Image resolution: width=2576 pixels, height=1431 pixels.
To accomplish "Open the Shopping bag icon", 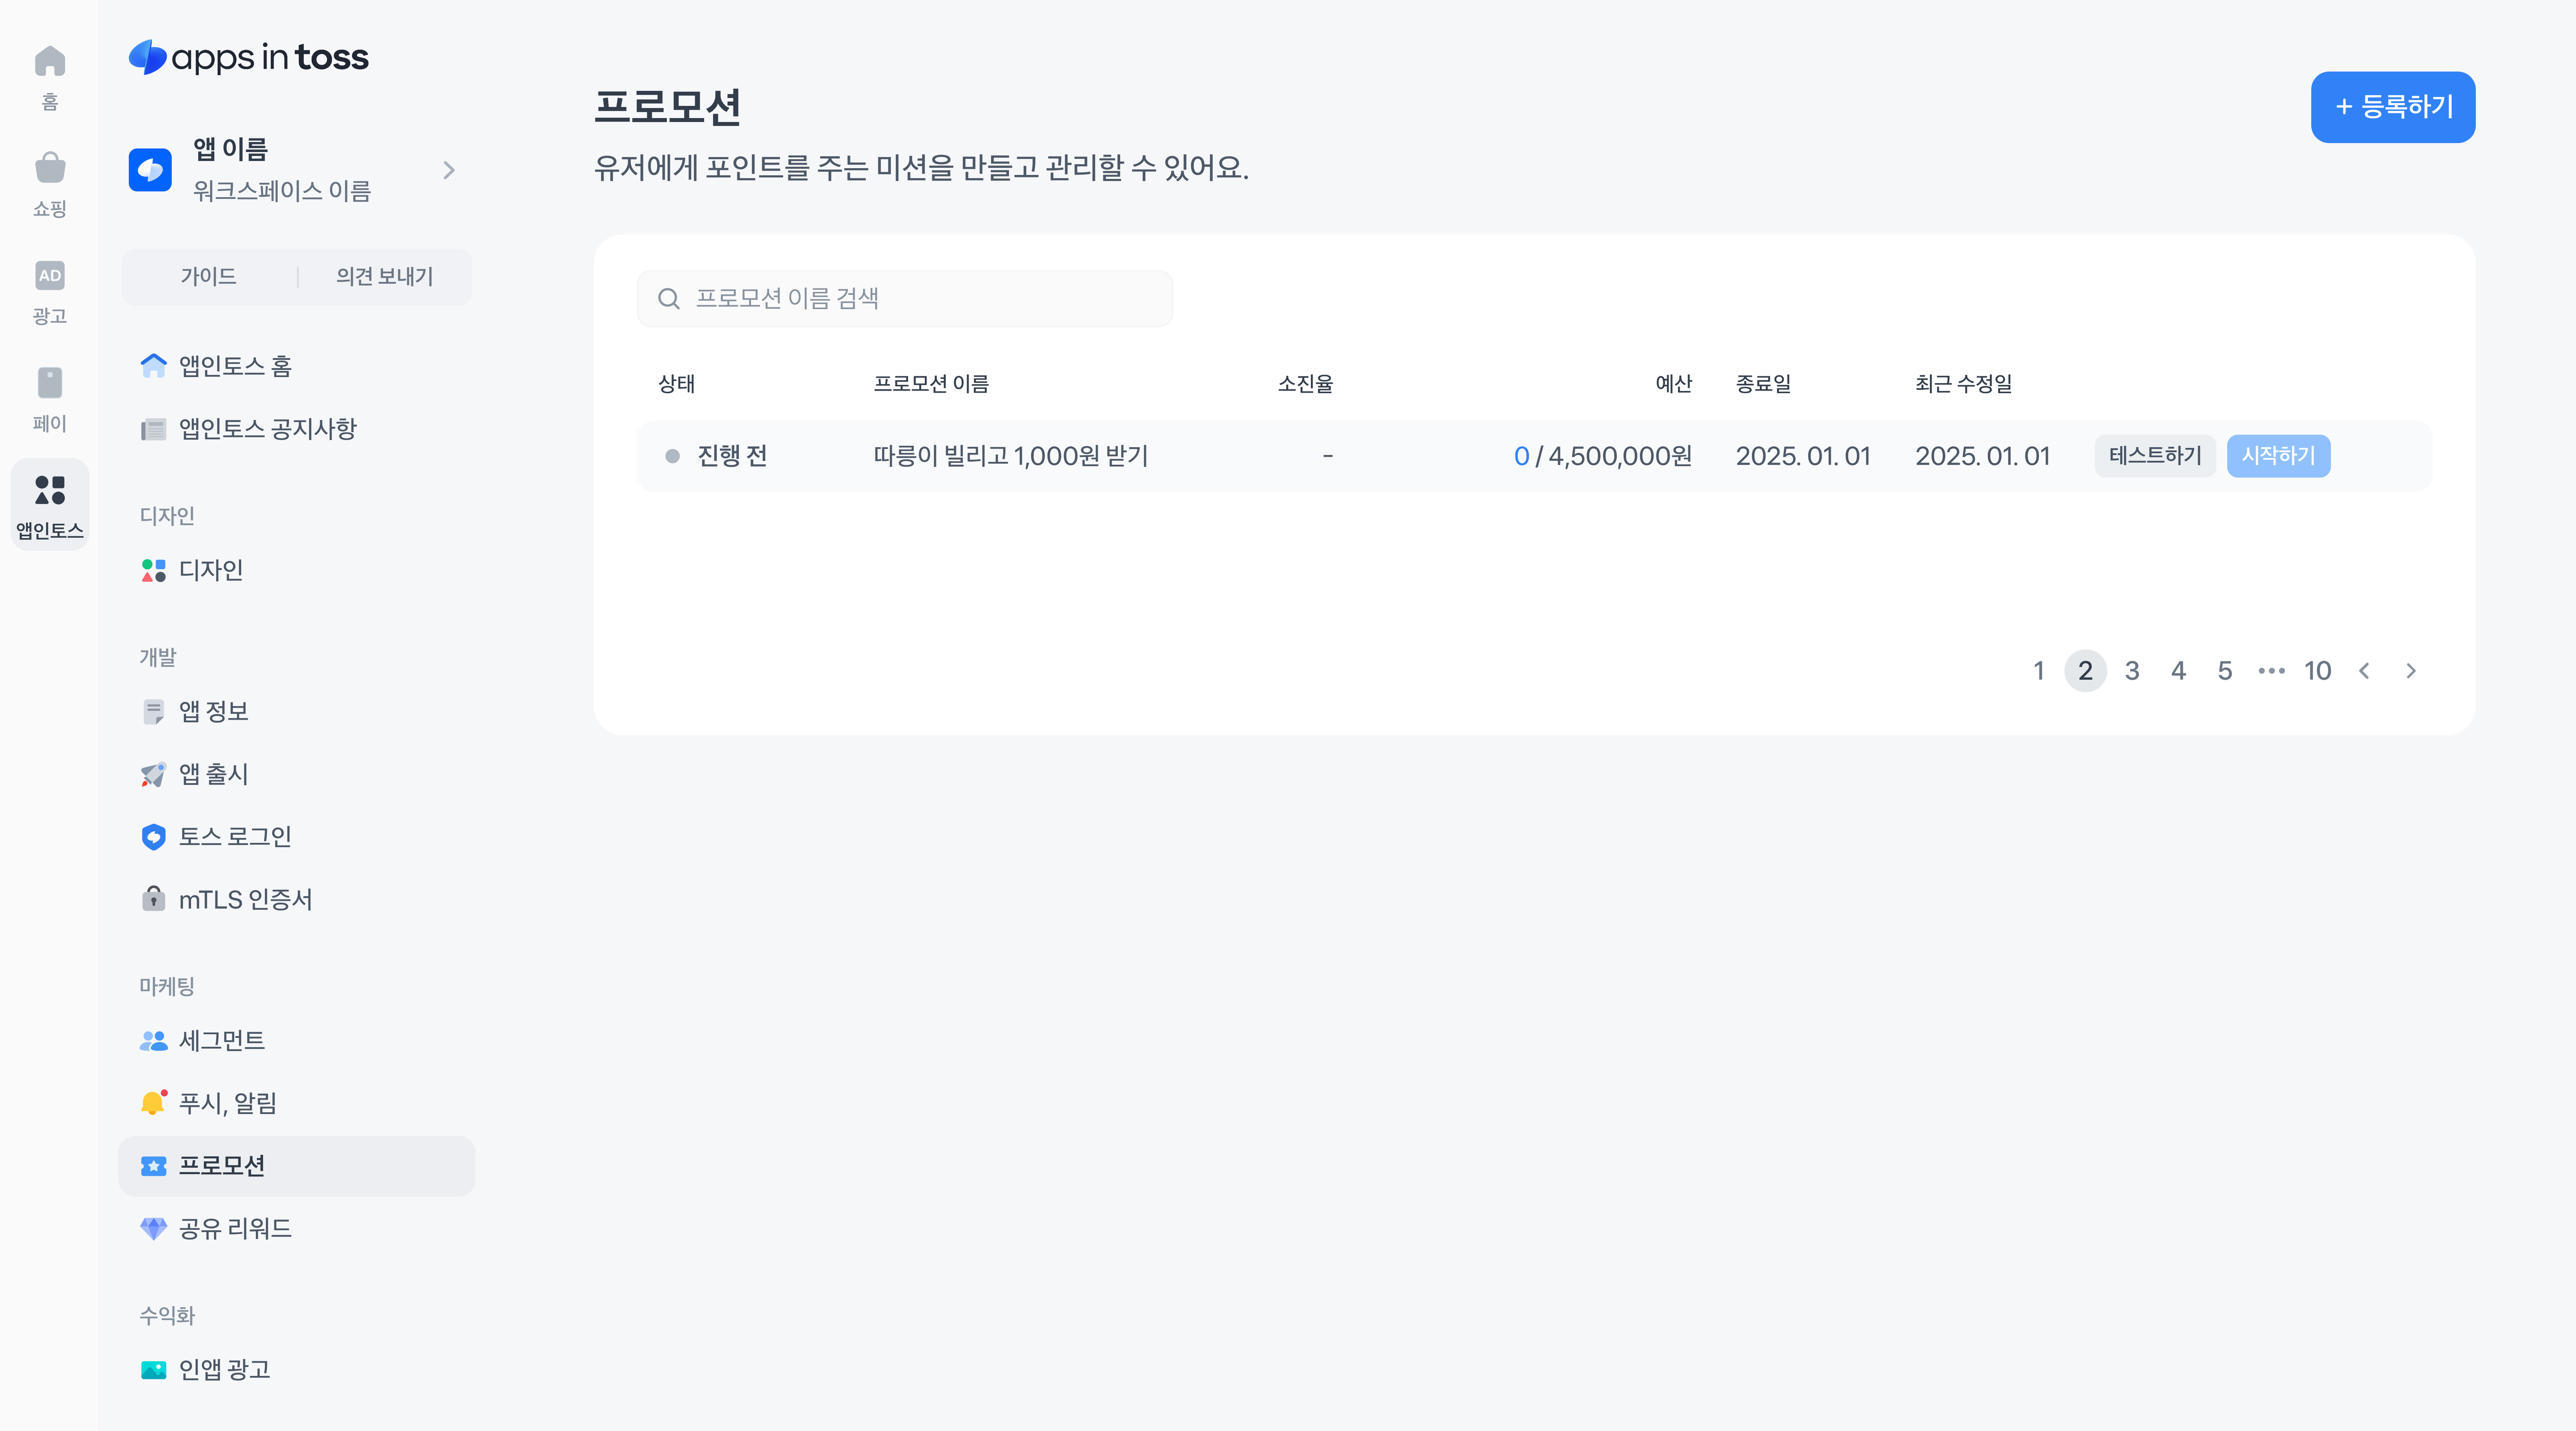I will [49, 169].
